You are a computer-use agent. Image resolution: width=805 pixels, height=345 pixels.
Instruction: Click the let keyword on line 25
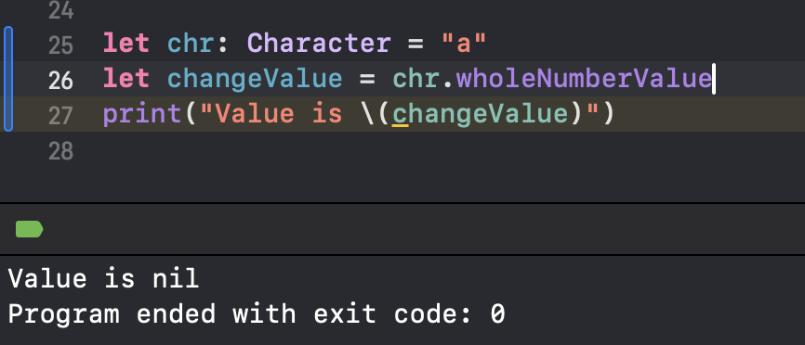[x=126, y=44]
